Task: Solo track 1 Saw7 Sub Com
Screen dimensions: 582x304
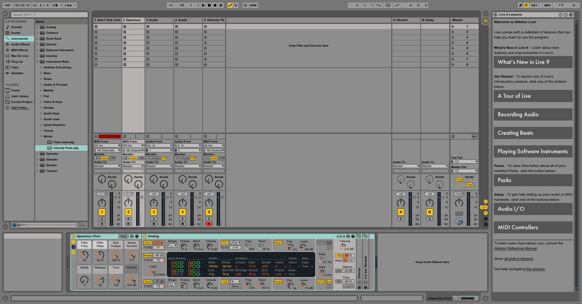Action: (x=102, y=219)
